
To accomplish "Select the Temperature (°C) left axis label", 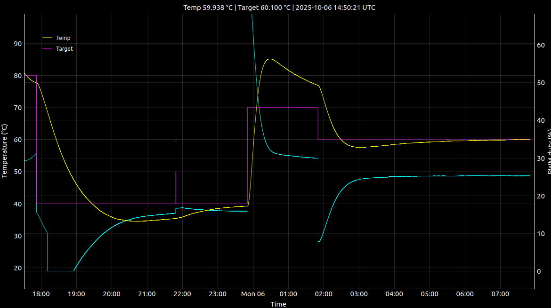I will coord(5,150).
